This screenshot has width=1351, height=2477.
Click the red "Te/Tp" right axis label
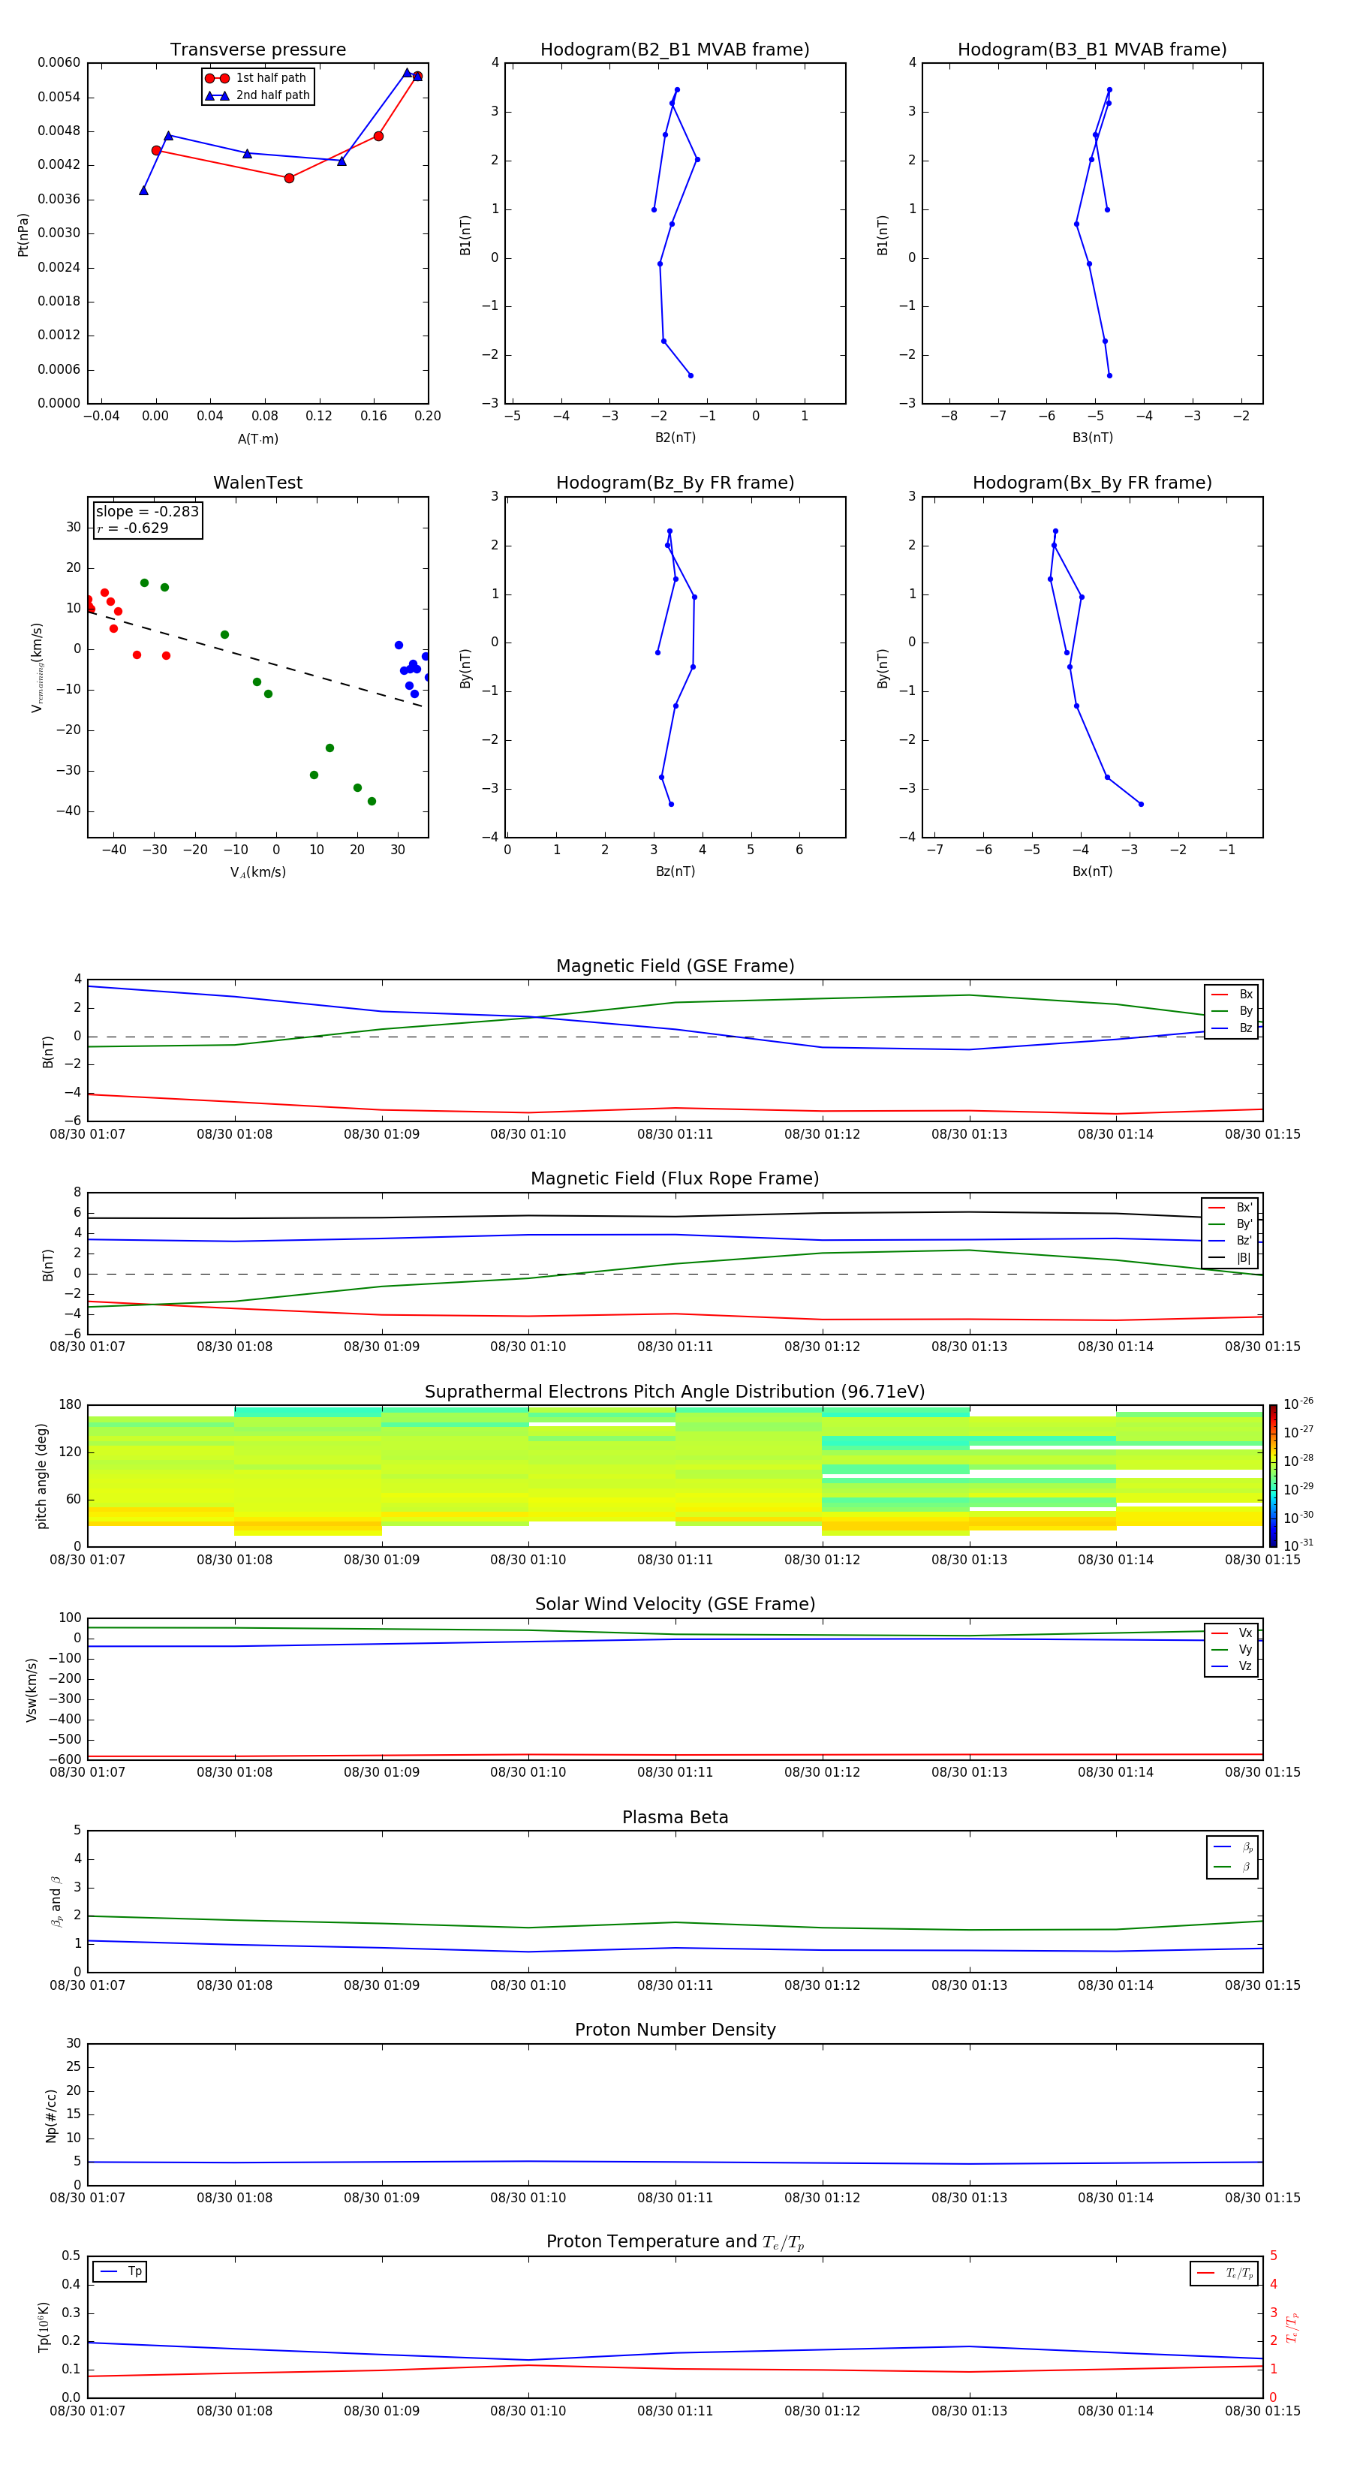(x=1292, y=2327)
